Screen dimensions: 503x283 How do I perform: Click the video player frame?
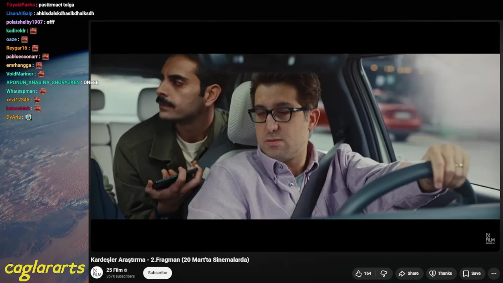[x=295, y=136]
